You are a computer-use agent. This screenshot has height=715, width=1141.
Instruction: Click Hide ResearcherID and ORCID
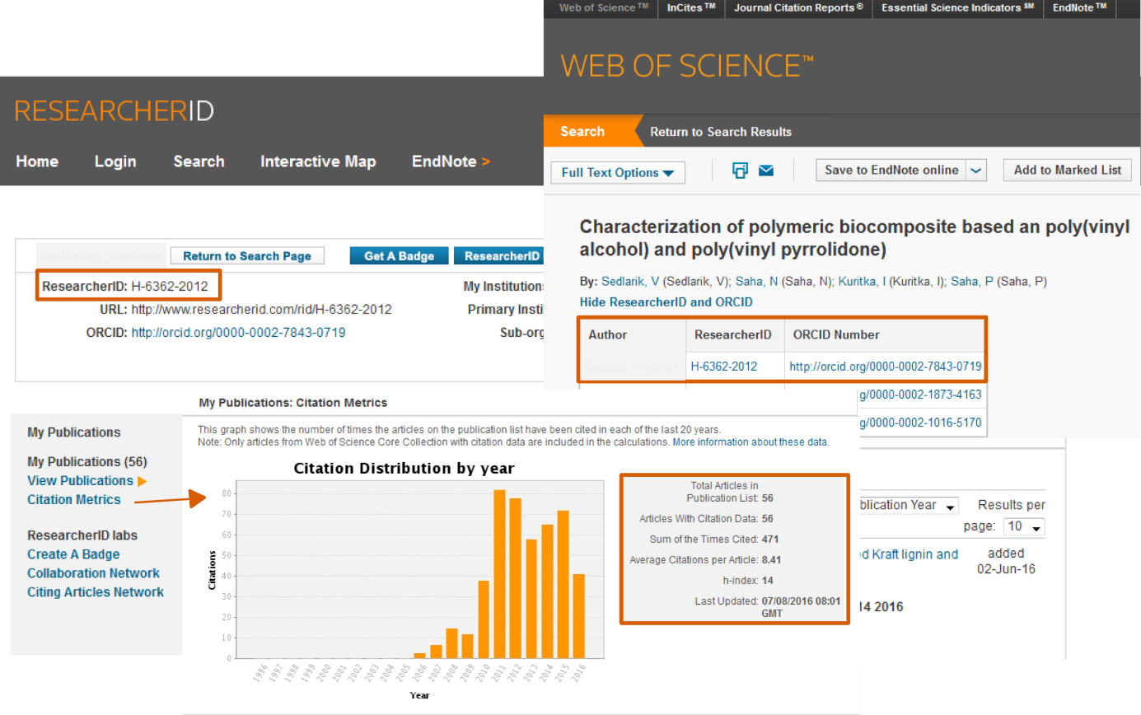coord(666,302)
